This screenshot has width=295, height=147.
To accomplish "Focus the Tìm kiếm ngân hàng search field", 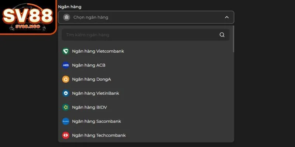I will tap(146, 35).
